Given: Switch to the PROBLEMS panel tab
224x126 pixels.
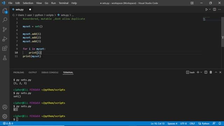Looking at the screenshot, I should [19, 72].
